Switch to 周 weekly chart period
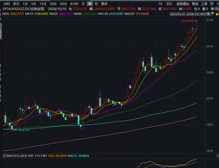This screenshot has height=168, width=219. pyautogui.click(x=90, y=4)
